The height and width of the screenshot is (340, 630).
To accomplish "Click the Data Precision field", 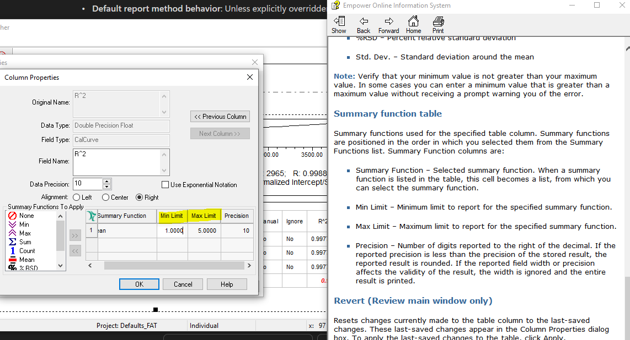I will 88,184.
